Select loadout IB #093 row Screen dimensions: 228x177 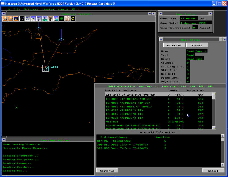click(158, 99)
